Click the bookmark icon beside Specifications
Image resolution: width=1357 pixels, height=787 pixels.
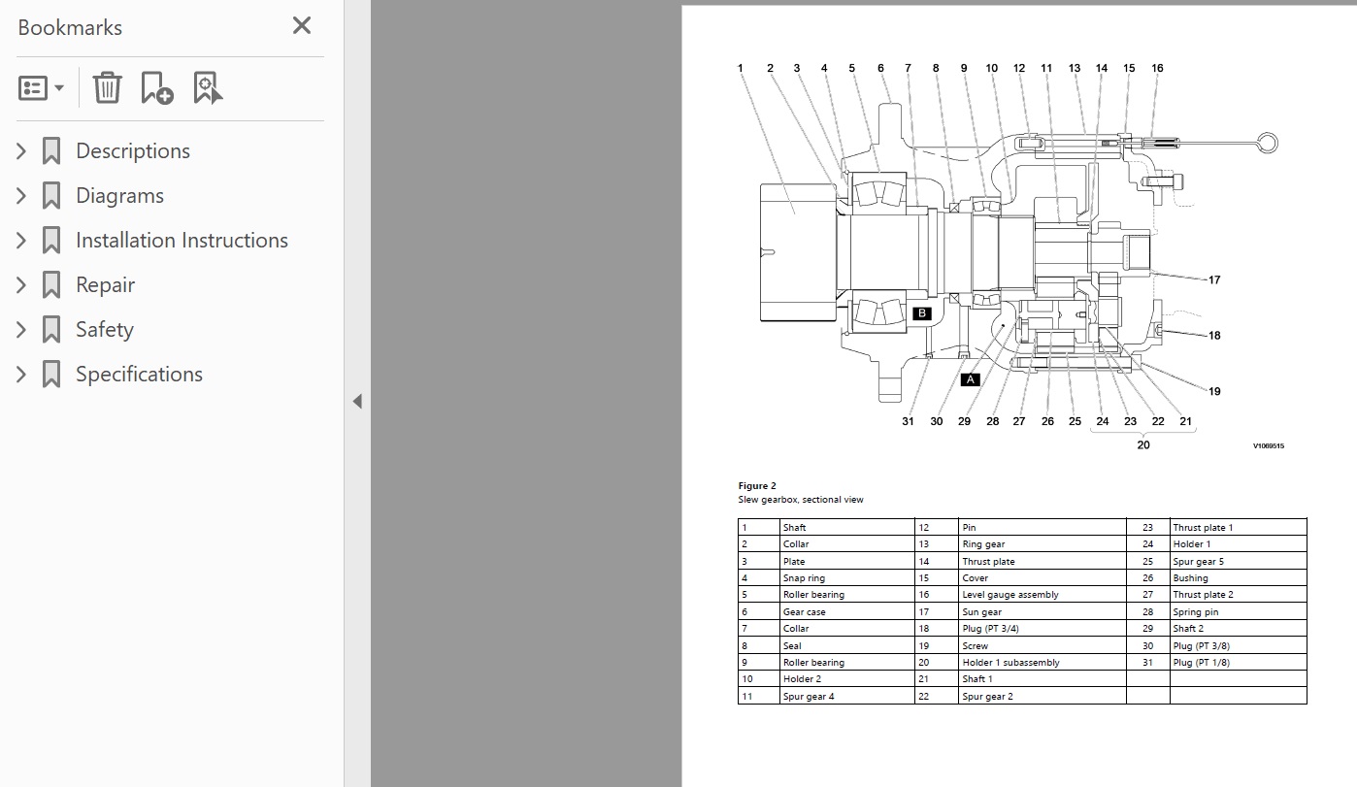[x=51, y=375]
